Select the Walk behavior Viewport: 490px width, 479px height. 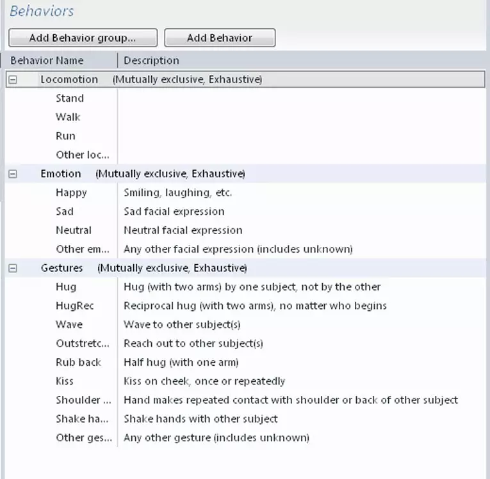[x=68, y=117]
